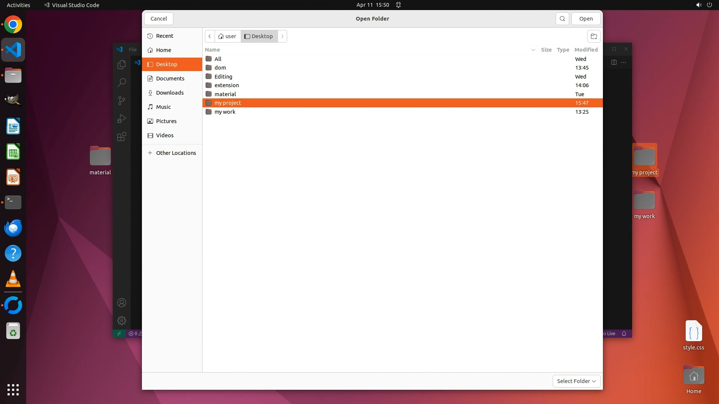Open the Select Folder filter dropdown

point(576,381)
